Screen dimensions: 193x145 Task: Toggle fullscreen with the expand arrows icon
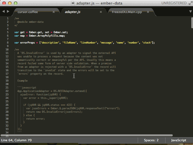(190, 3)
